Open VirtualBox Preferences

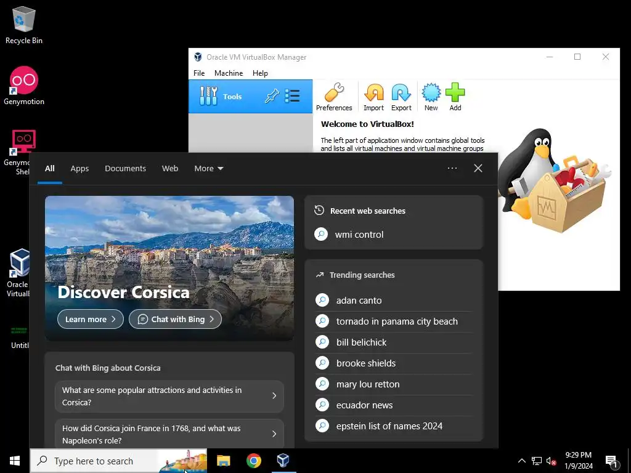pyautogui.click(x=333, y=97)
